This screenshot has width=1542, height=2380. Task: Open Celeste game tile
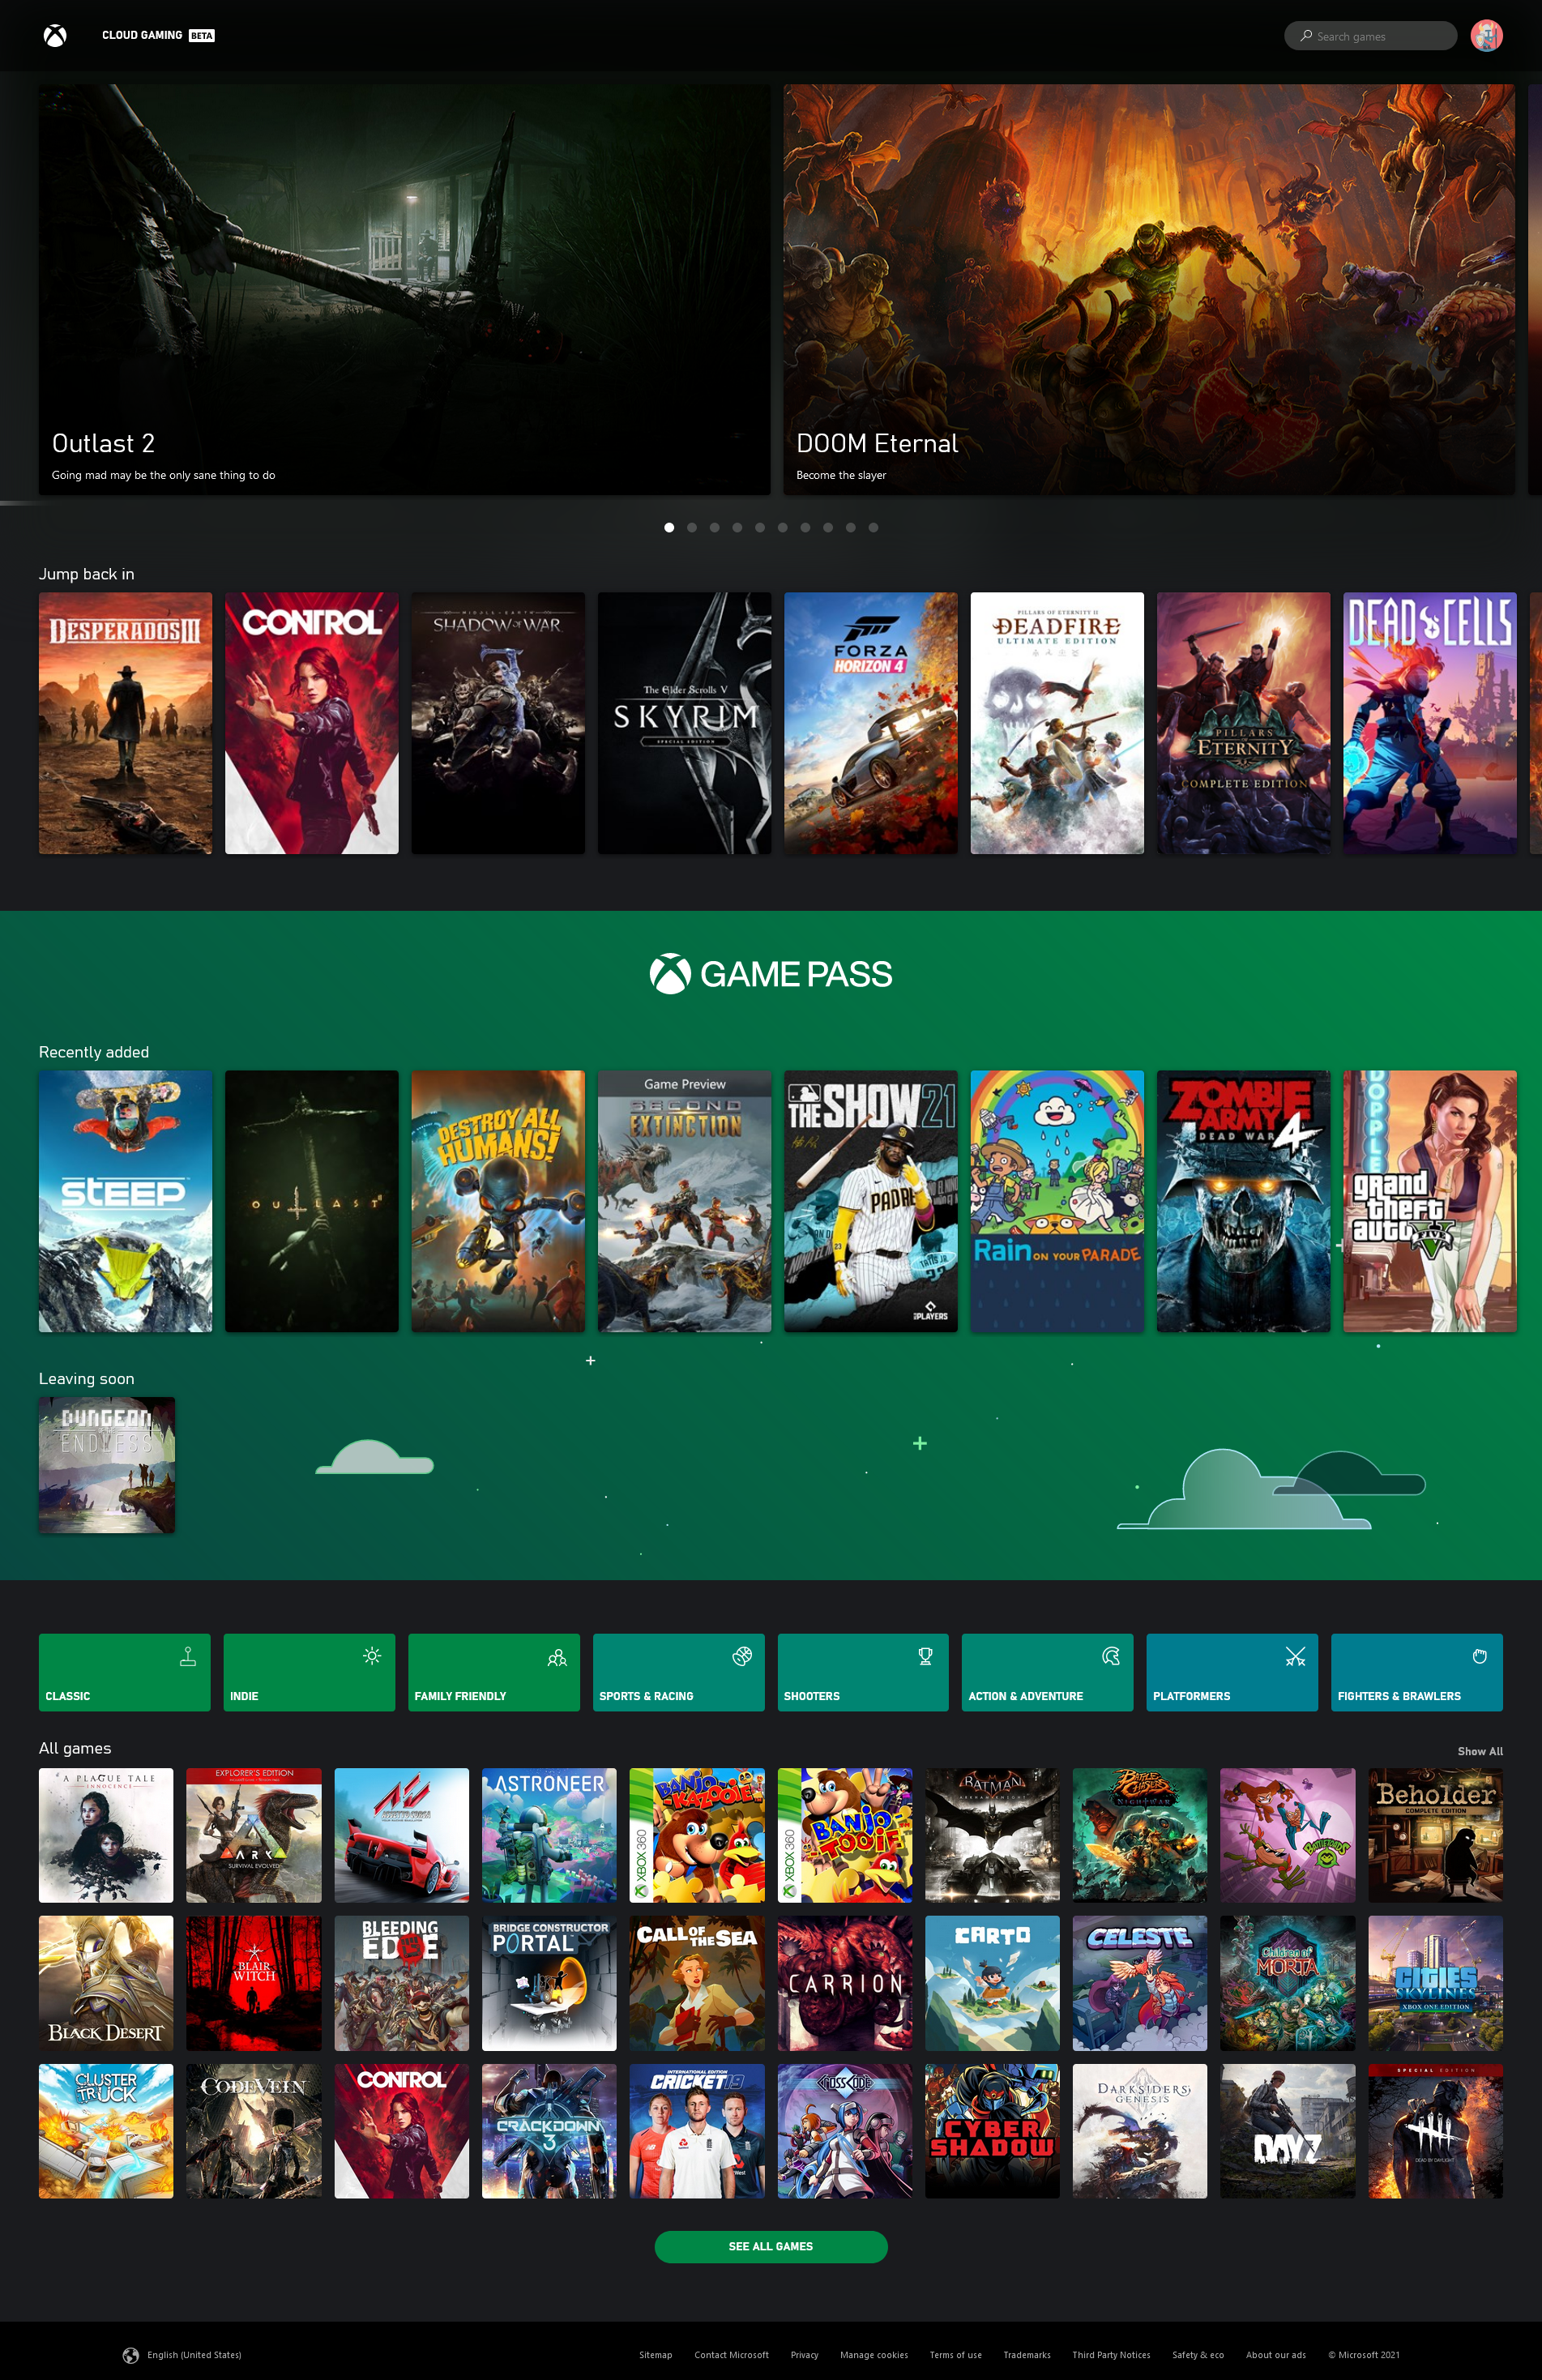1140,1983
